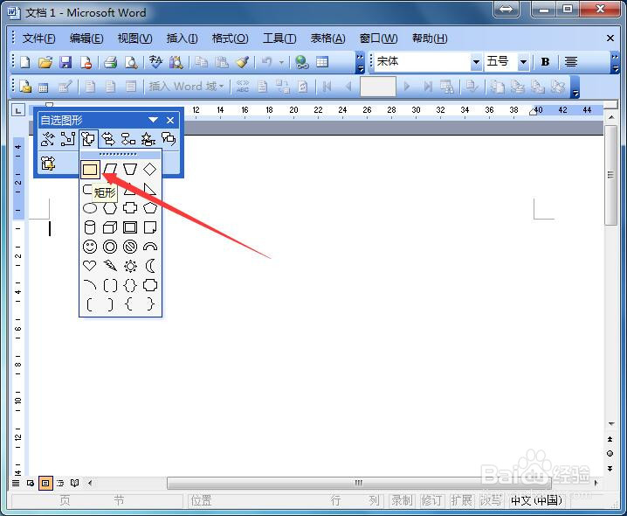Open the Block Arrows category

click(108, 139)
